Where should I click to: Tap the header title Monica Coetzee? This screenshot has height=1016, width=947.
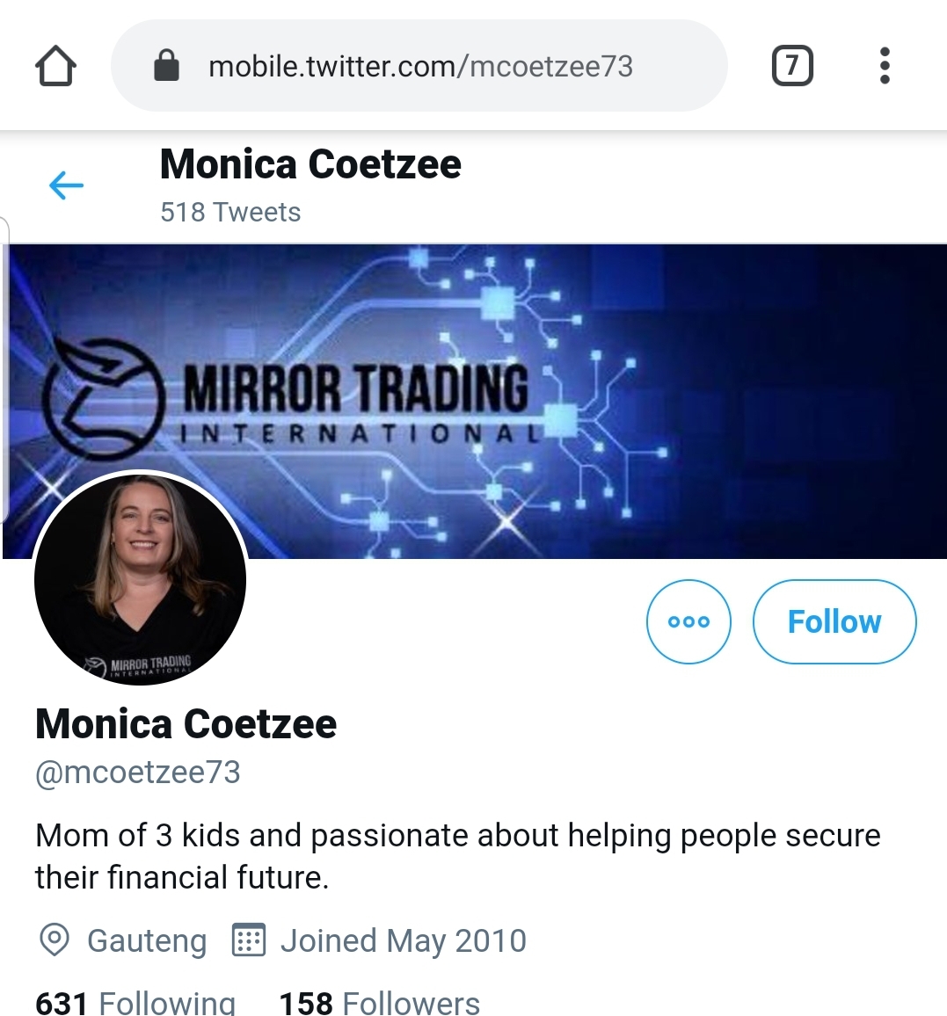point(310,164)
